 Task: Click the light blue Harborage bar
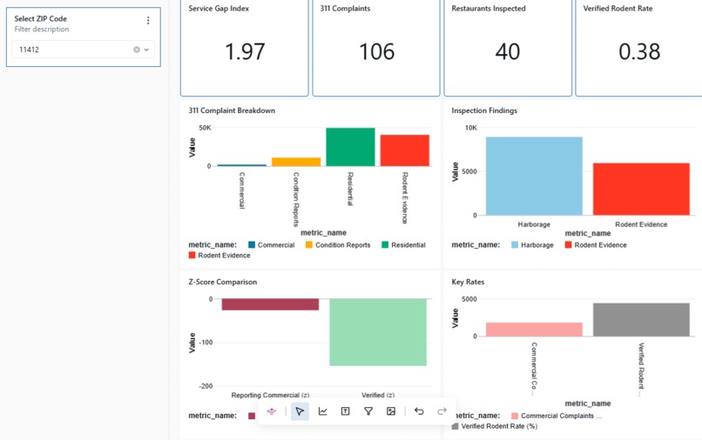[534, 177]
